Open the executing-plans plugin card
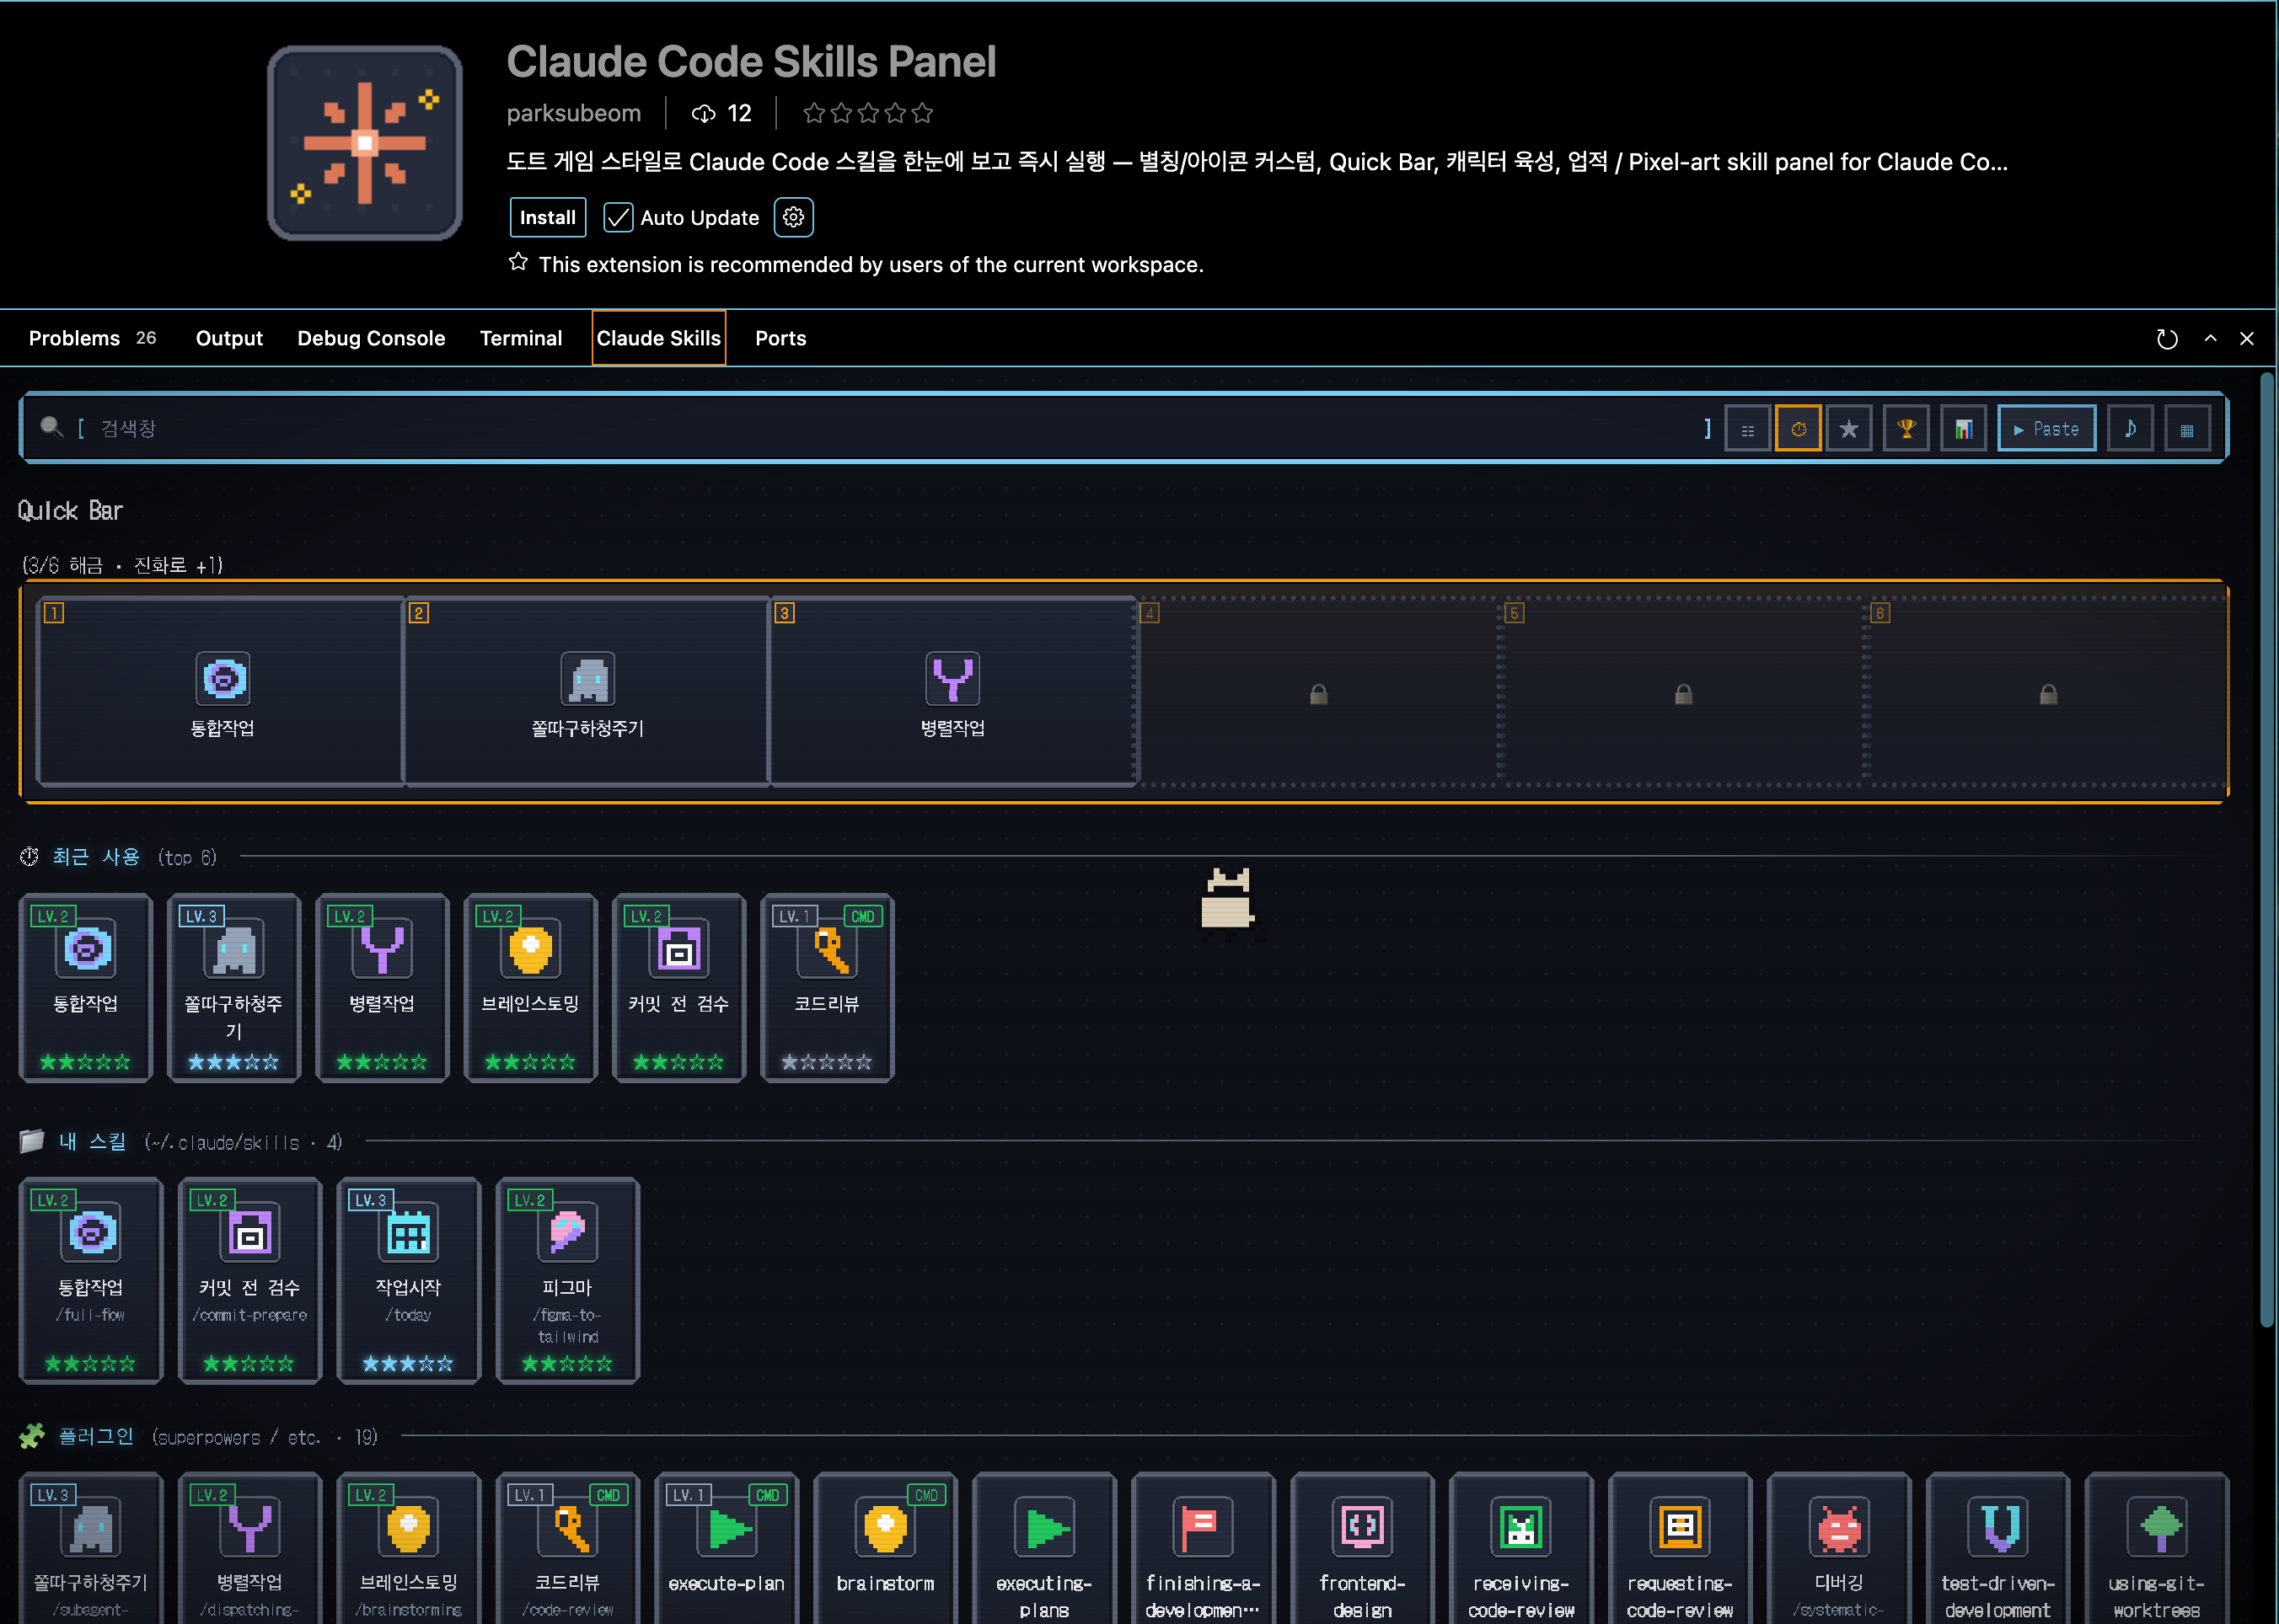This screenshot has height=1624, width=2279. [1044, 1548]
